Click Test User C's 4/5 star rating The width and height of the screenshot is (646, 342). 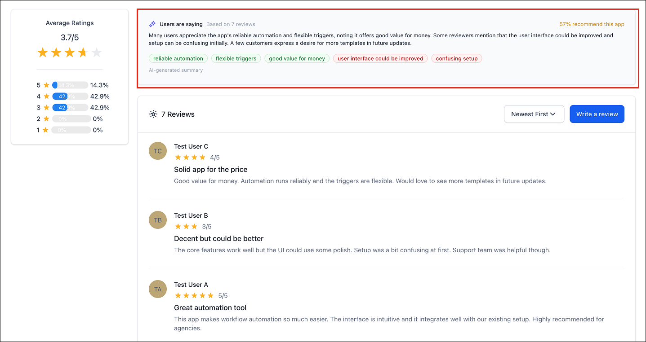[190, 157]
